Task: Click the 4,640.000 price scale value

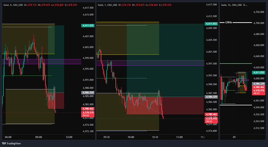Action: [259, 56]
